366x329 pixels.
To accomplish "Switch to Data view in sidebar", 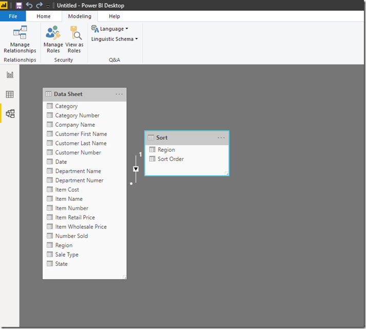I will pos(10,94).
